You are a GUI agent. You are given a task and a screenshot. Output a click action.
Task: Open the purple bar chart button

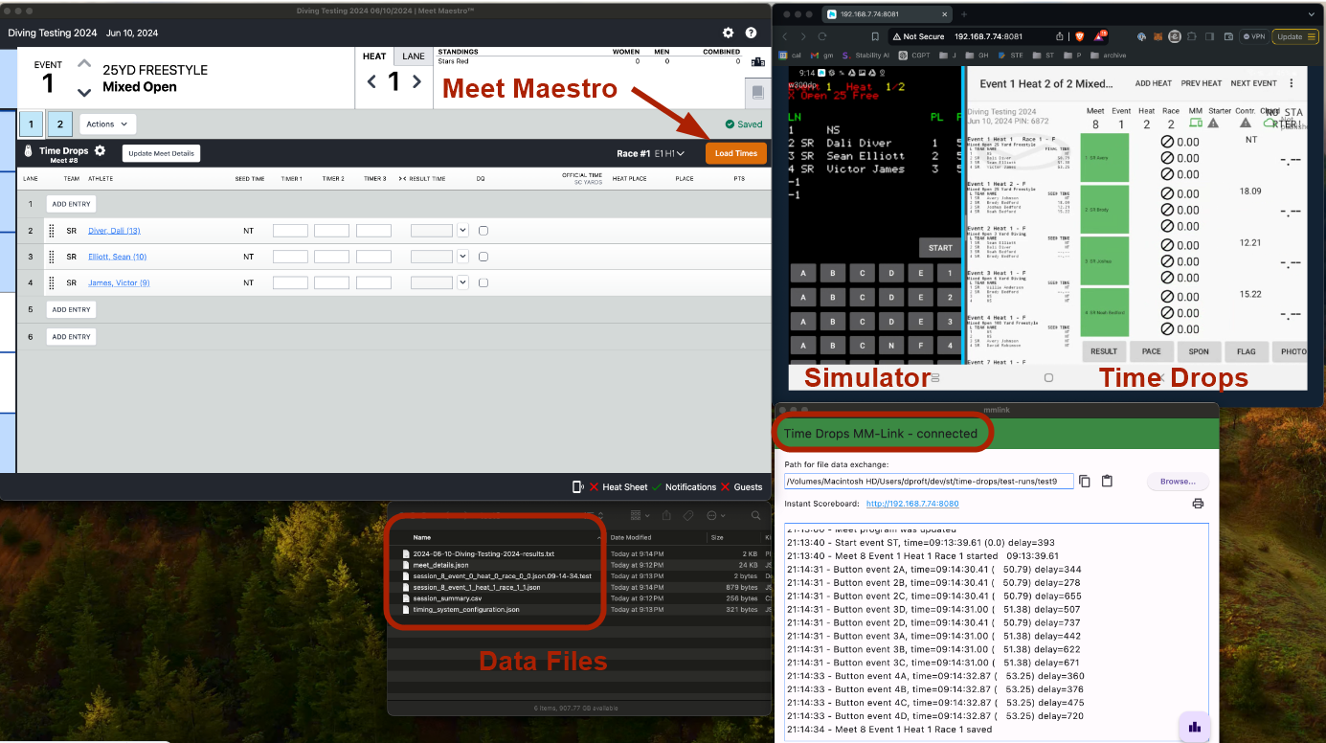(x=1194, y=727)
